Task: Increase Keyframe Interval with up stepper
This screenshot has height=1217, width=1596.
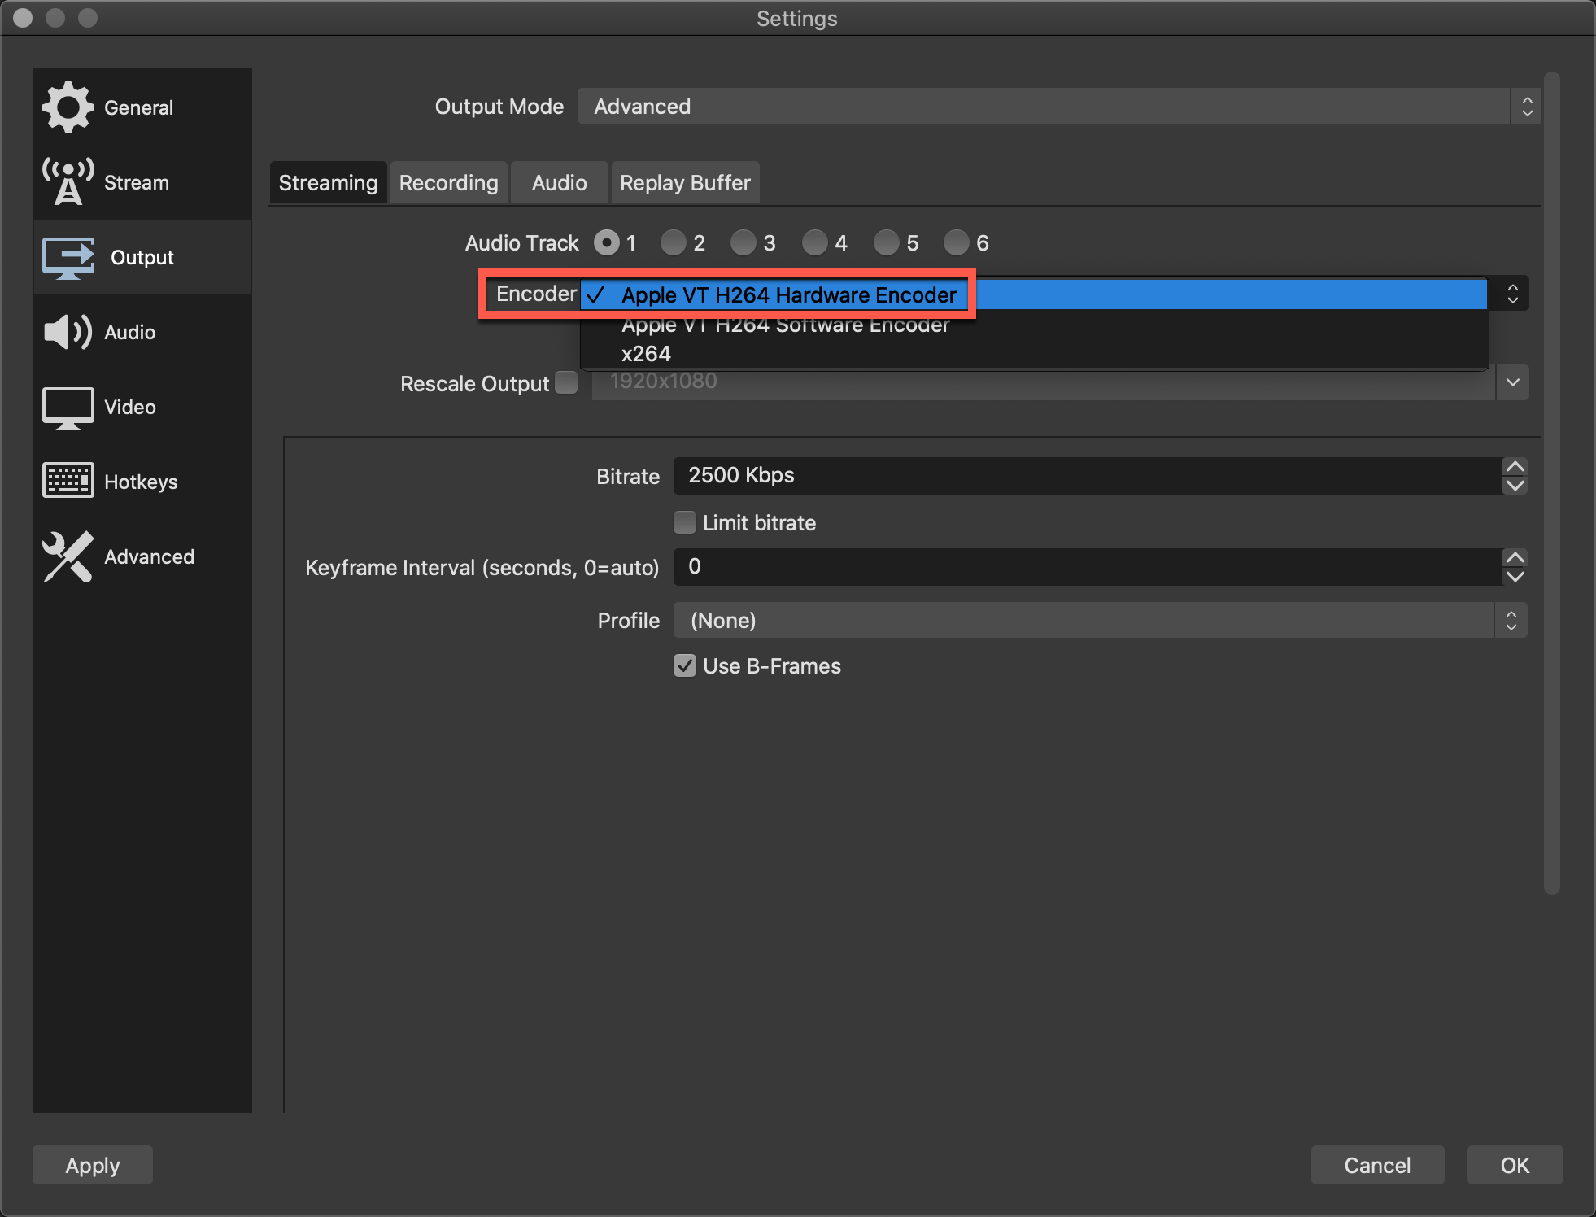Action: [x=1515, y=558]
